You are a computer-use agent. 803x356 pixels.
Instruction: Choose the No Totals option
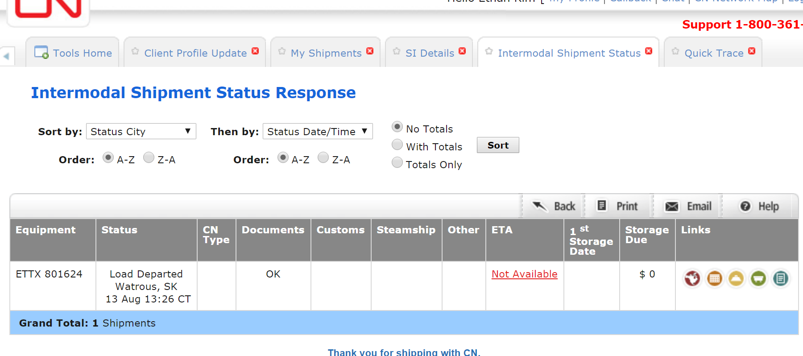[397, 127]
